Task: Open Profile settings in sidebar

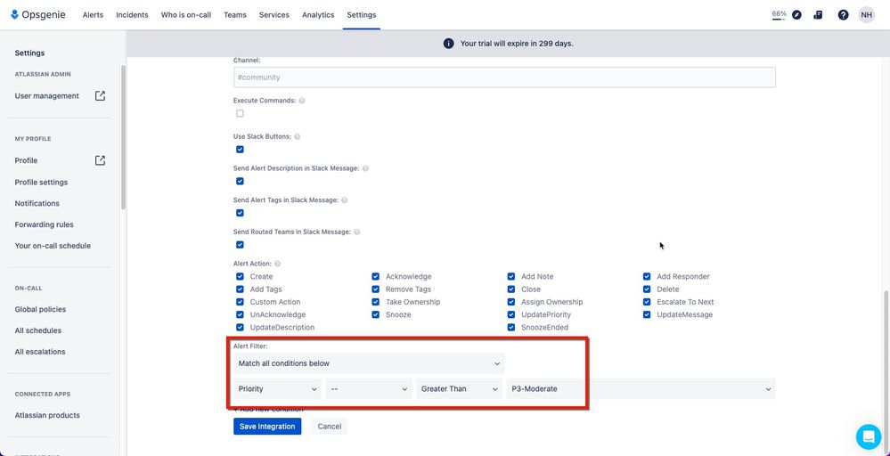Action: [41, 182]
